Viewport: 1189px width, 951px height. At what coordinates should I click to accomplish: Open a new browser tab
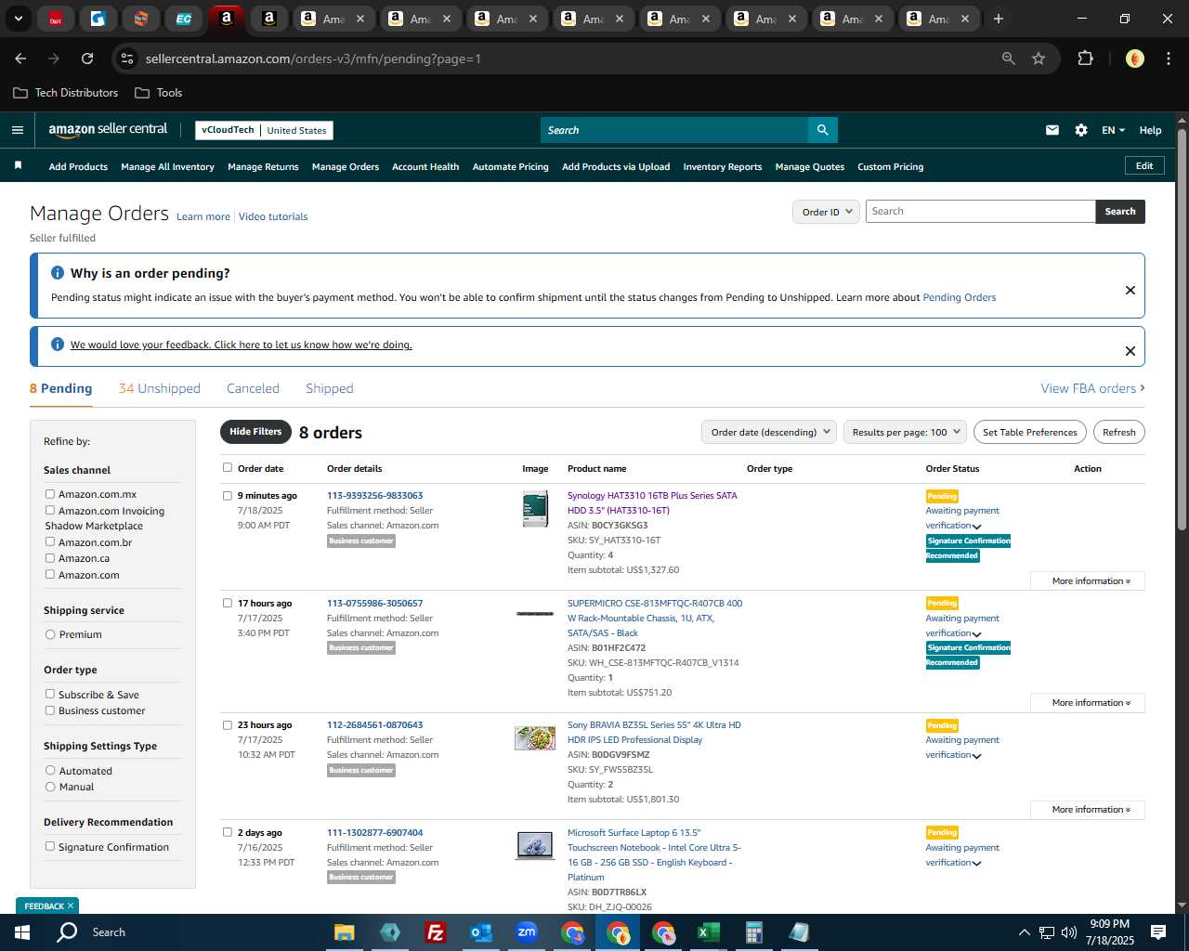pos(999,19)
